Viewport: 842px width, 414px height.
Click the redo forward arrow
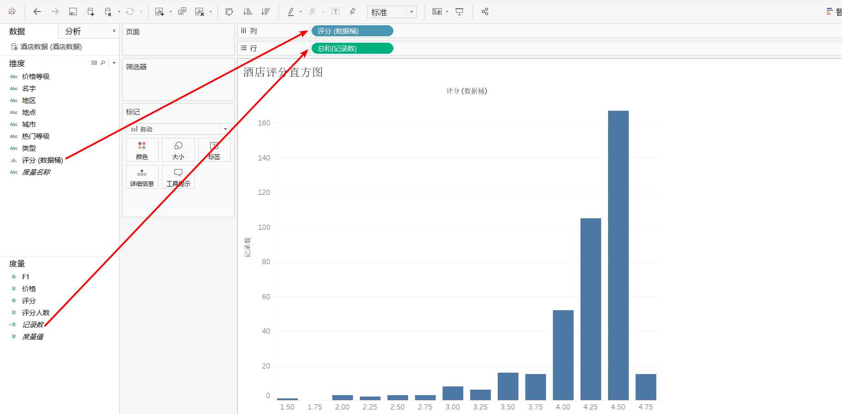[x=55, y=11]
